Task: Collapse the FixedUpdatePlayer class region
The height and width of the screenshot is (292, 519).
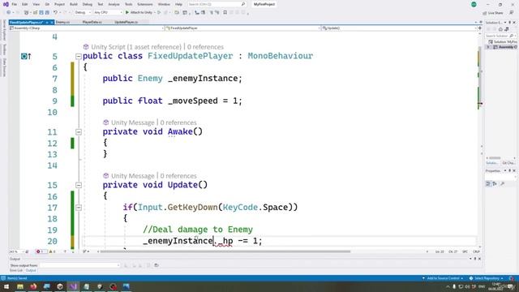Action: 79,57
